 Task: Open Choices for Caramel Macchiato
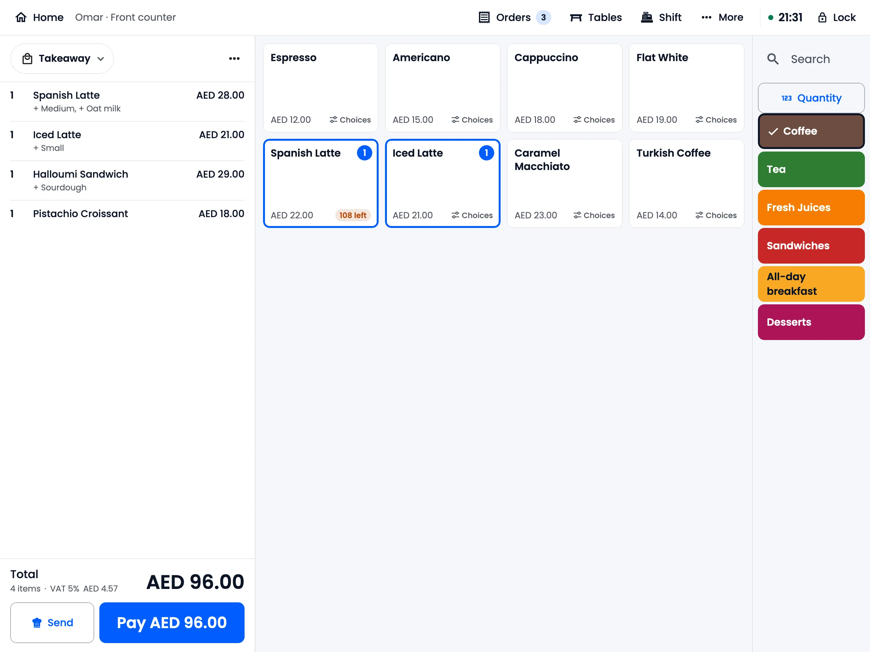pyautogui.click(x=594, y=215)
